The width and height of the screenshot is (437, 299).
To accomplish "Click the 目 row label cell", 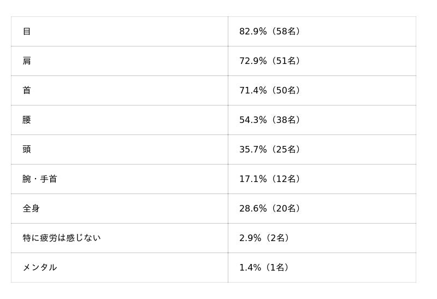I will (x=27, y=32).
